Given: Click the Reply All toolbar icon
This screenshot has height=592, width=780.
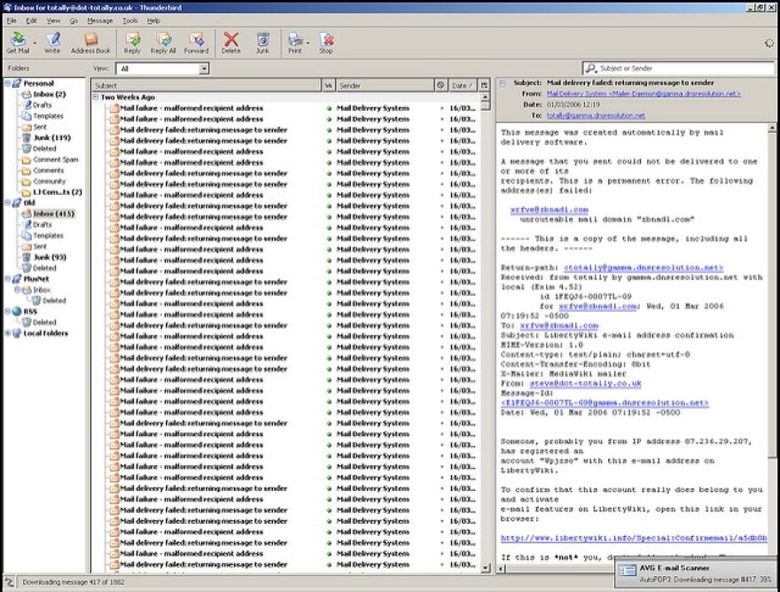Looking at the screenshot, I should tap(163, 43).
